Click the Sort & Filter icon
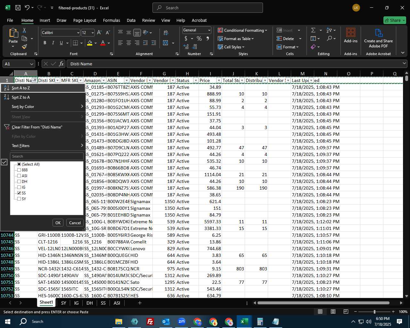The height and width of the screenshot is (328, 410). coord(329,30)
